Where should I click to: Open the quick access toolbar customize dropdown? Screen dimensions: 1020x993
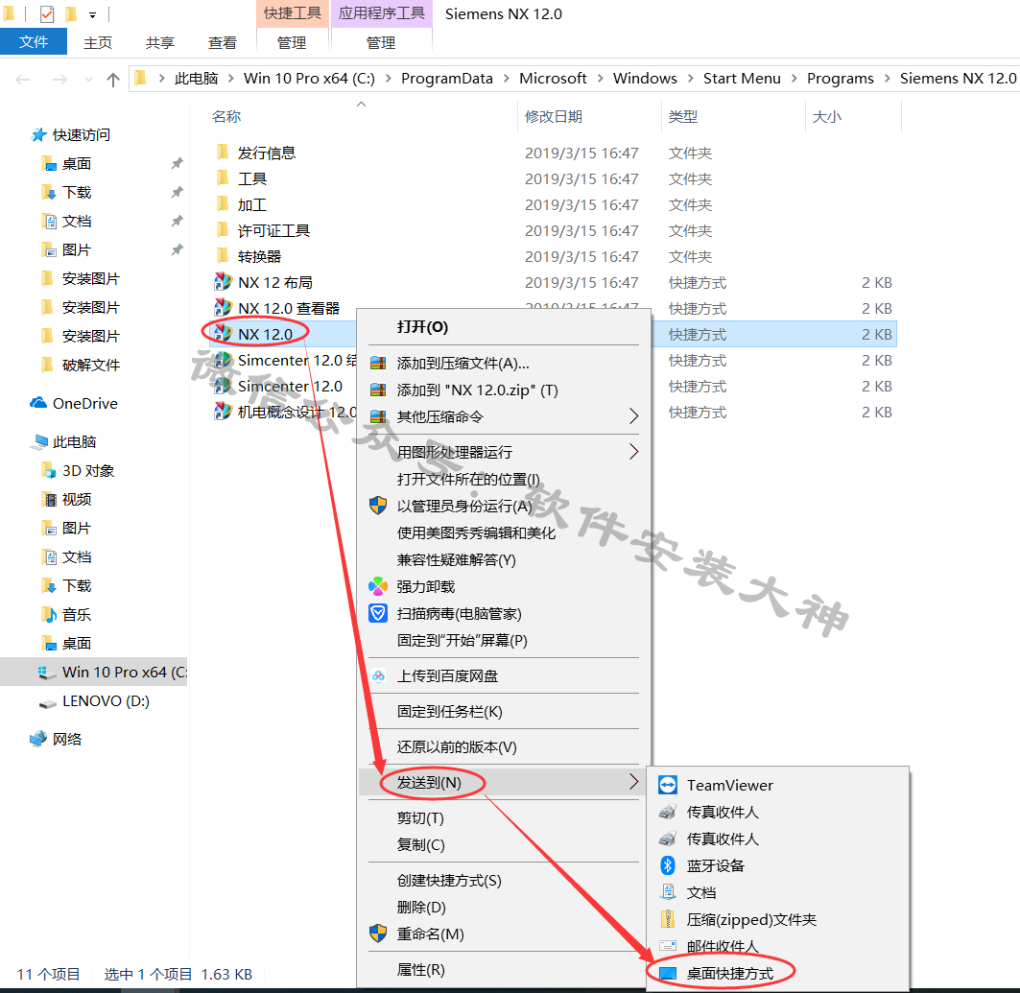92,15
